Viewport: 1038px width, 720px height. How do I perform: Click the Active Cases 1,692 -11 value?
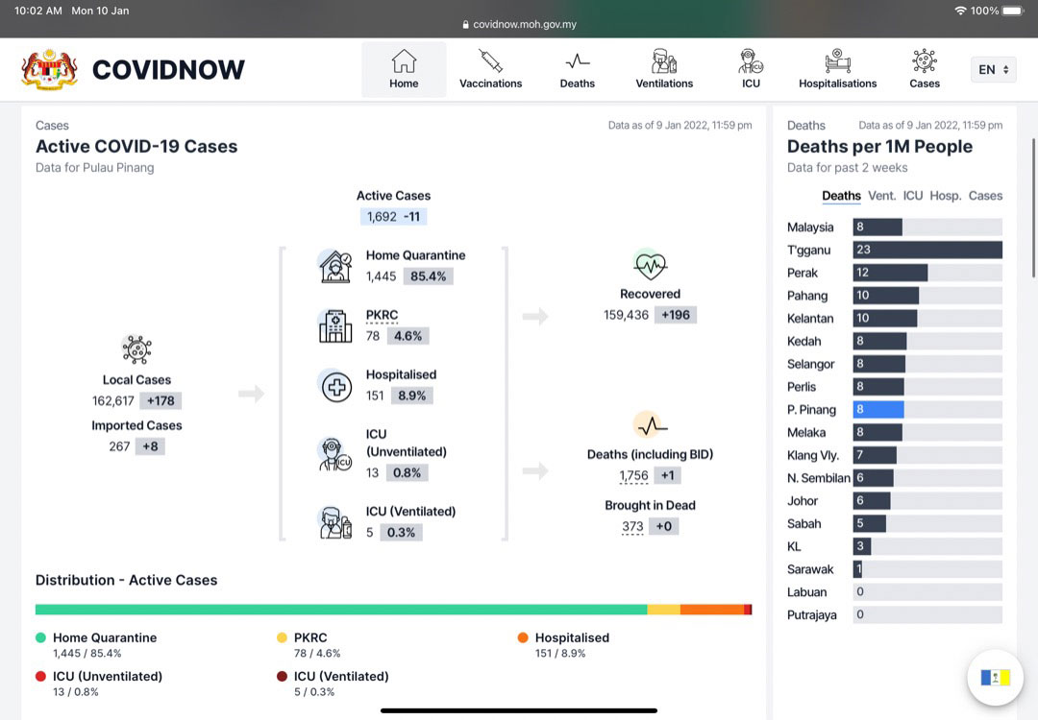point(393,217)
